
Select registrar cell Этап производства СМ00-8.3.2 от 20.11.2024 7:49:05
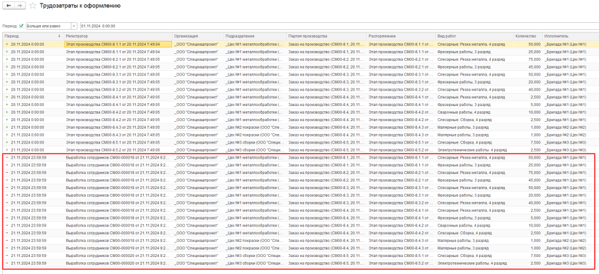pos(118,90)
